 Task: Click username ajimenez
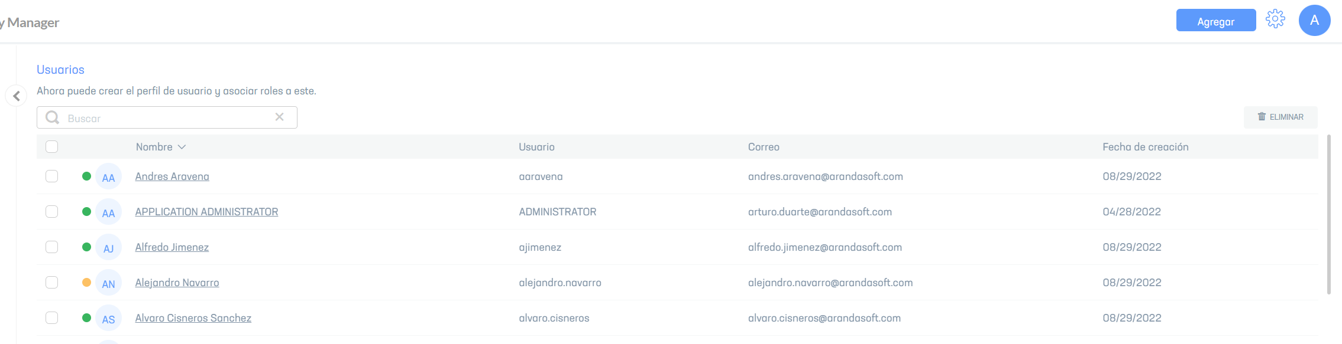pyautogui.click(x=540, y=247)
